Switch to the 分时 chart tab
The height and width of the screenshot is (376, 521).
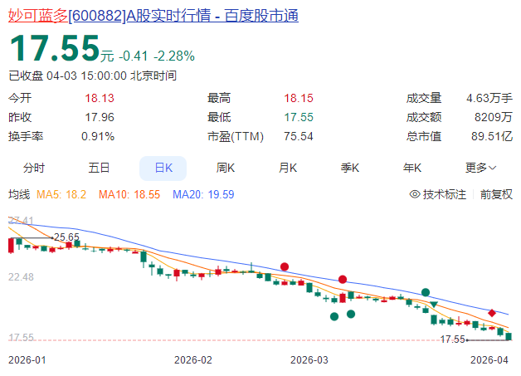click(33, 168)
